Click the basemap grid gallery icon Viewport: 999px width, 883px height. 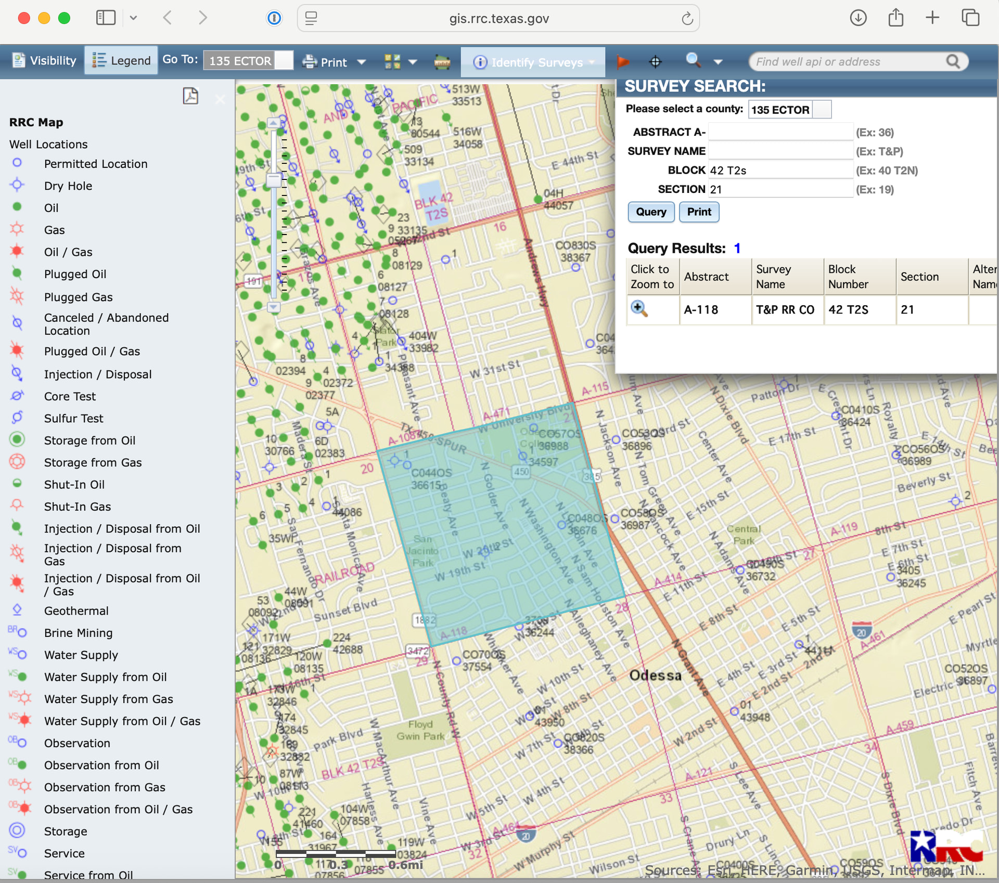392,62
